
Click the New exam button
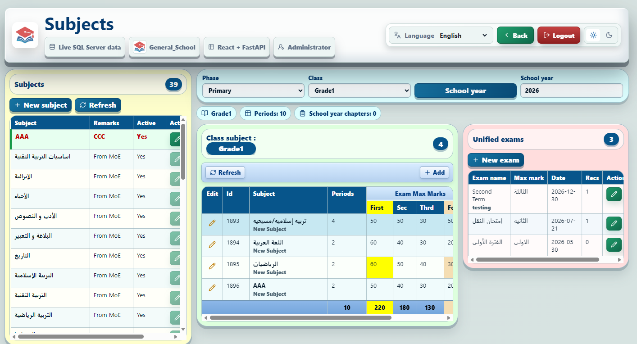496,160
